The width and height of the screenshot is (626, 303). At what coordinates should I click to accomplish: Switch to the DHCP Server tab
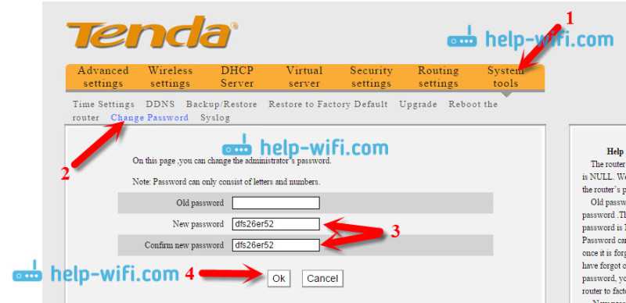(x=237, y=77)
